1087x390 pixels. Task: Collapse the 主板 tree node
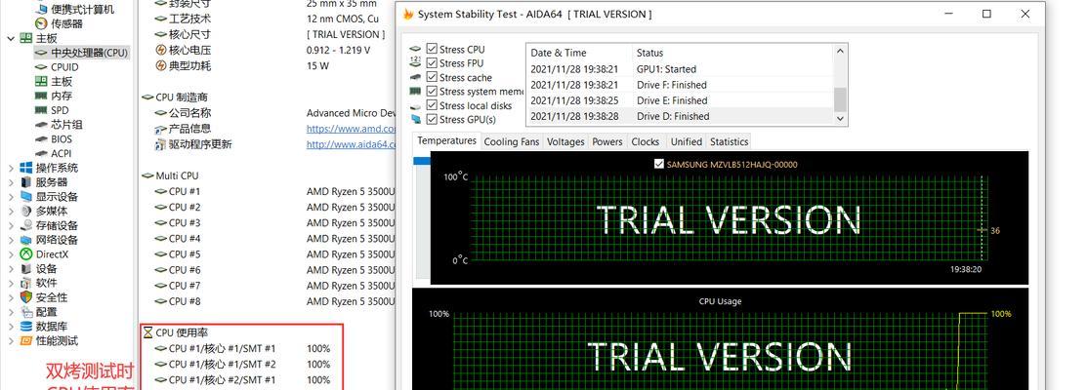click(11, 38)
